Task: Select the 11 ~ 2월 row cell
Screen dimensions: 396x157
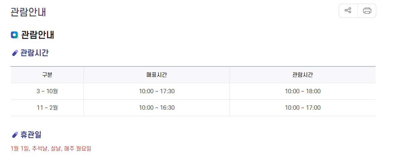Action: pos(47,108)
